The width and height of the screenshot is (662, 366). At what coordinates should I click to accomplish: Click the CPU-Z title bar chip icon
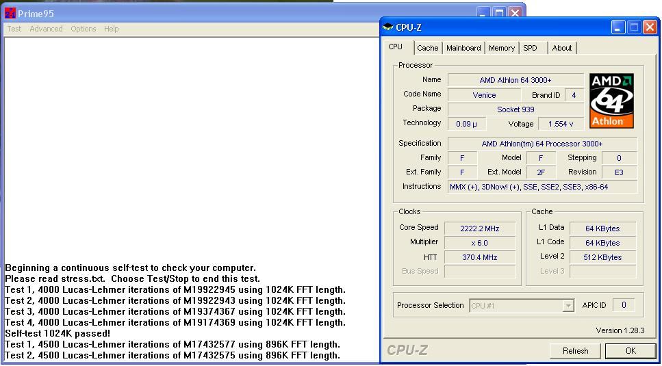pos(387,27)
